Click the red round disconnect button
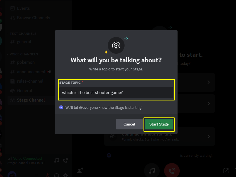The image size is (236, 177). pos(172,171)
